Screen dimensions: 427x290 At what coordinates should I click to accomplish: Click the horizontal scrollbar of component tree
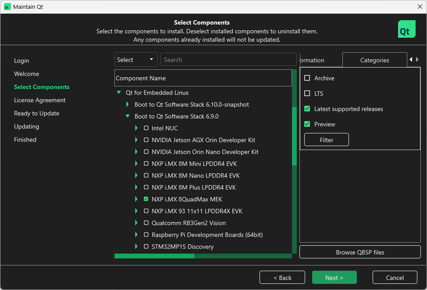click(203, 256)
